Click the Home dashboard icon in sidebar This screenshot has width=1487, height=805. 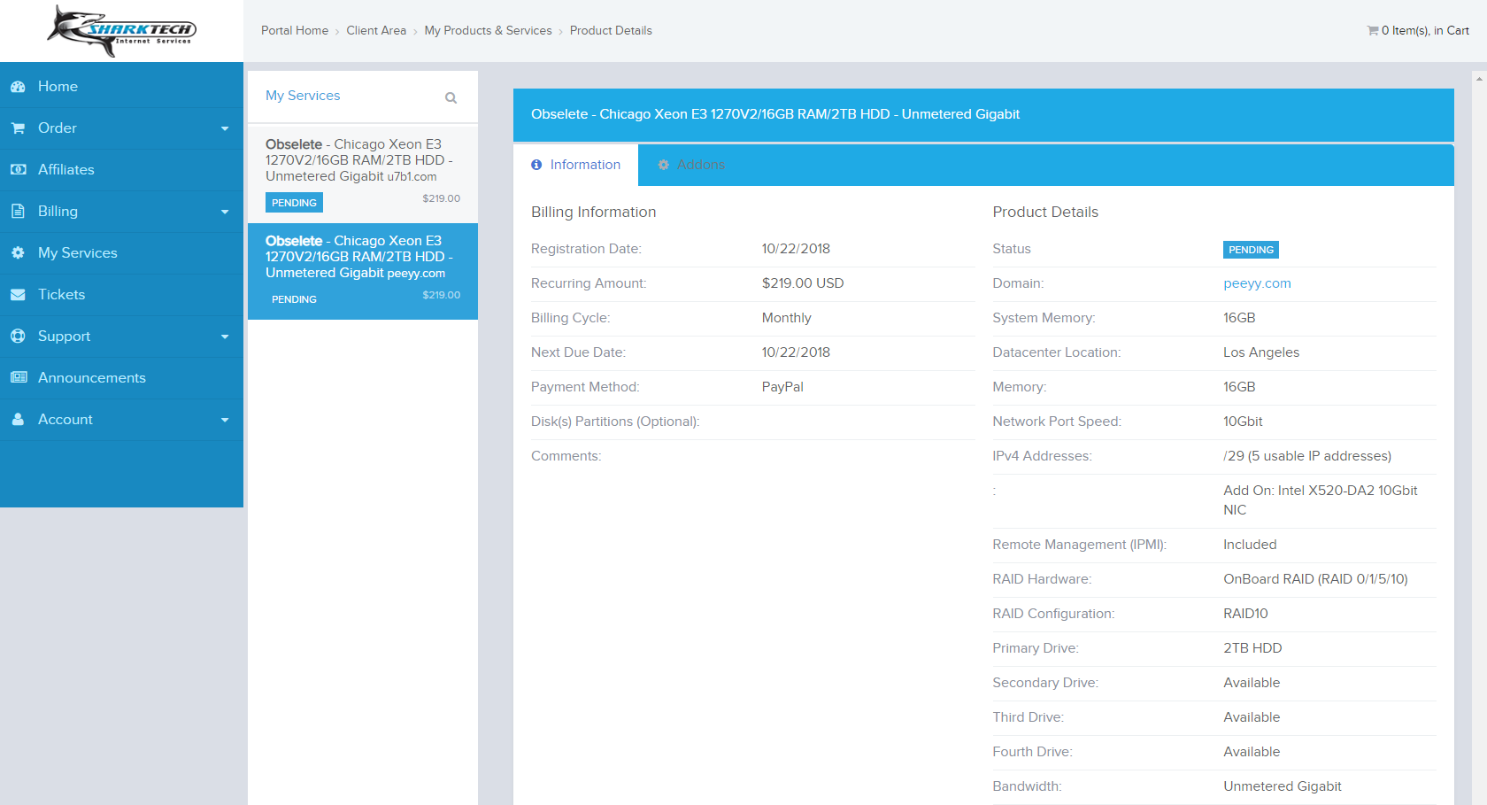pyautogui.click(x=18, y=87)
